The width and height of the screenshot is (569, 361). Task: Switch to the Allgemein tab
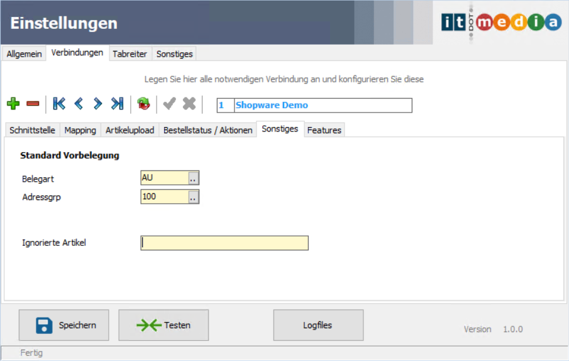coord(25,54)
